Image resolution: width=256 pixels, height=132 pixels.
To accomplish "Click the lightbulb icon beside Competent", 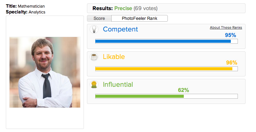I will click(94, 29).
